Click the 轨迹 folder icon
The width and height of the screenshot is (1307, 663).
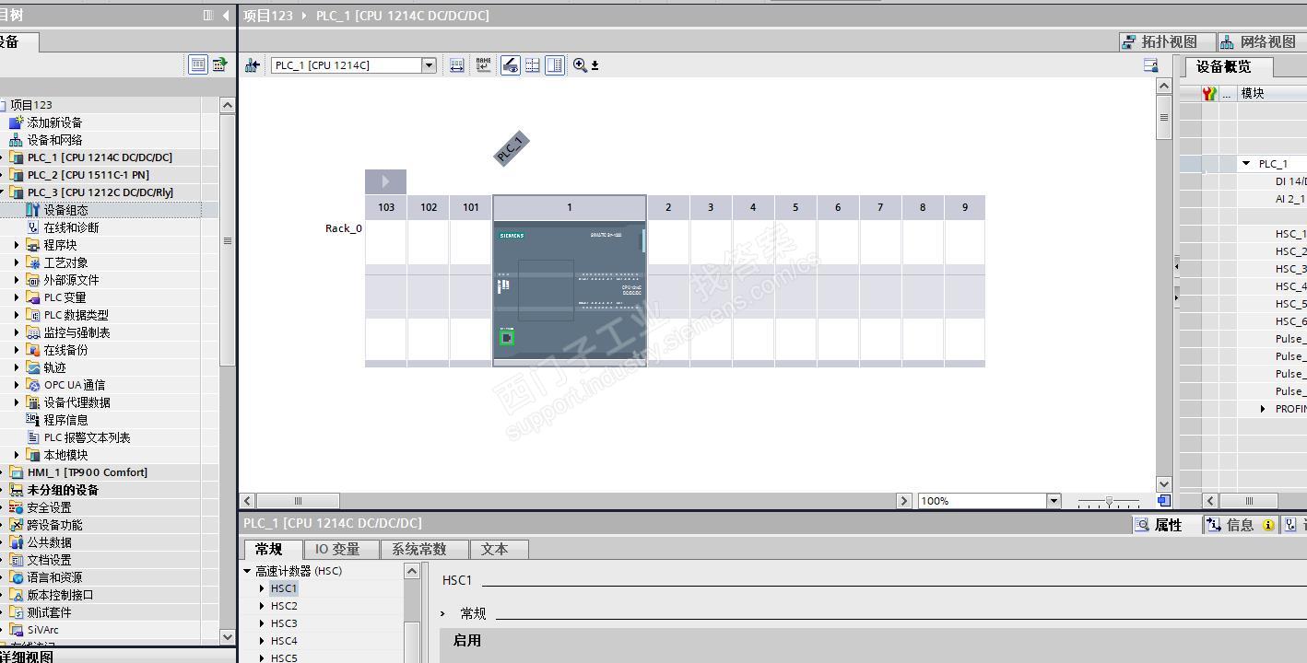click(33, 367)
